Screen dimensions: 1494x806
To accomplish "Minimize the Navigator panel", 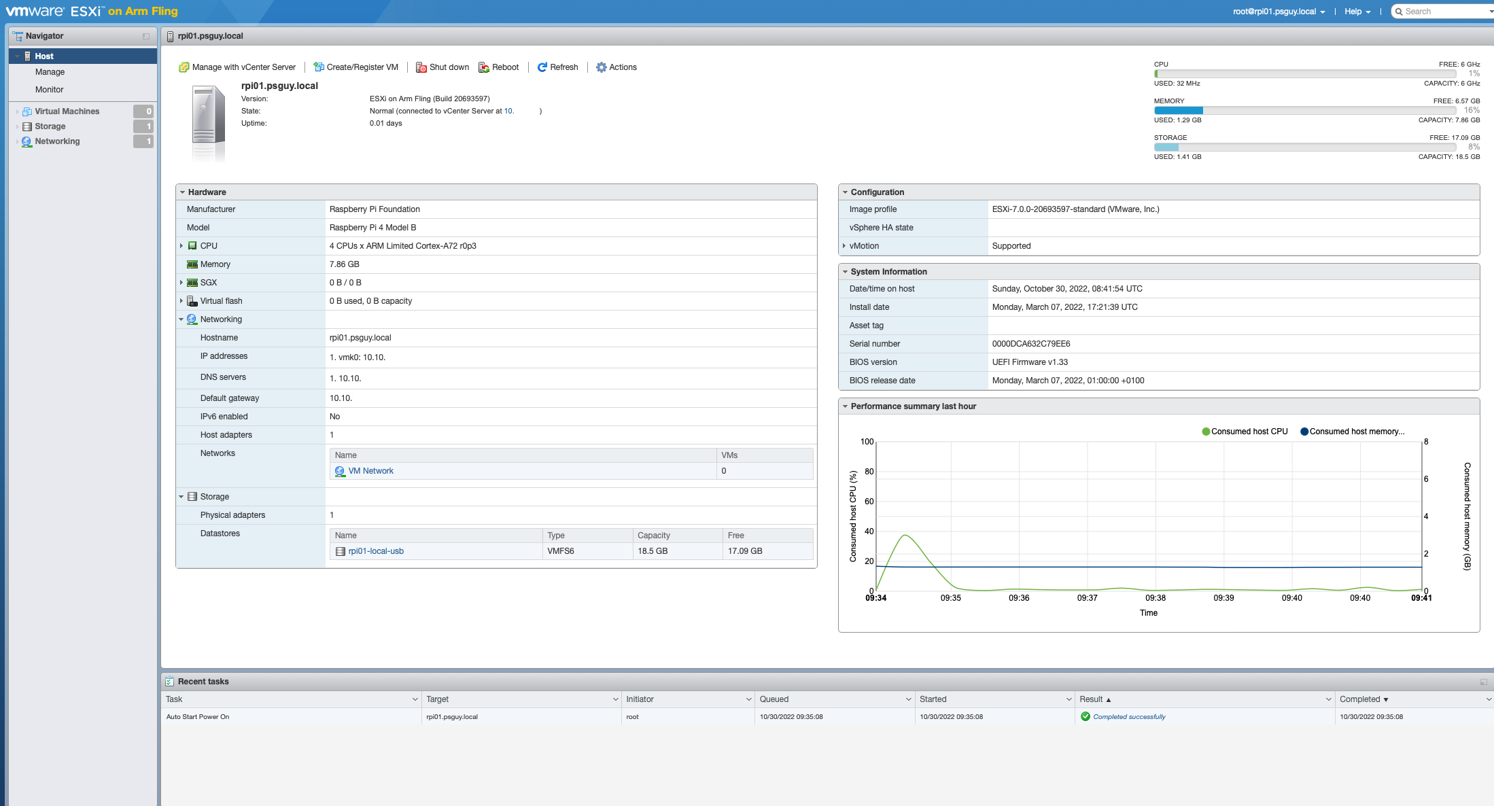I will 146,36.
